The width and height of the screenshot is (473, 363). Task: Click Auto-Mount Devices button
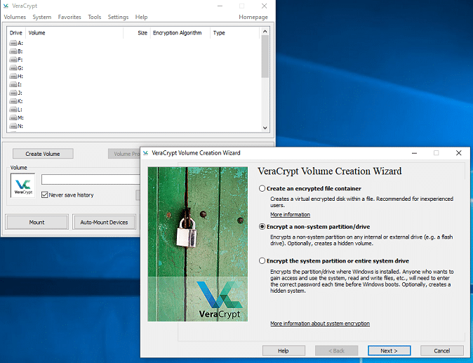(x=104, y=223)
